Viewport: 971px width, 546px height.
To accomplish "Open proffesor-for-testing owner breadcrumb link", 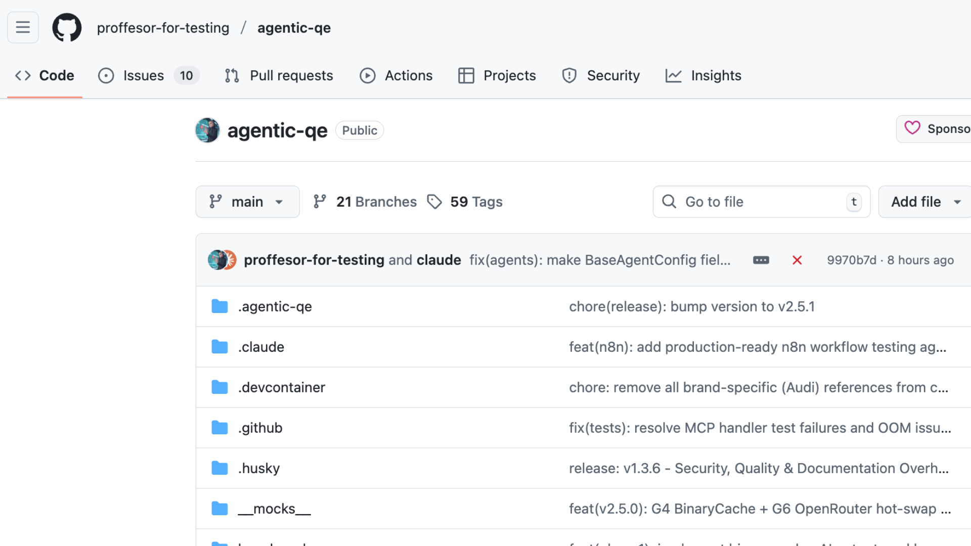I will pyautogui.click(x=163, y=28).
